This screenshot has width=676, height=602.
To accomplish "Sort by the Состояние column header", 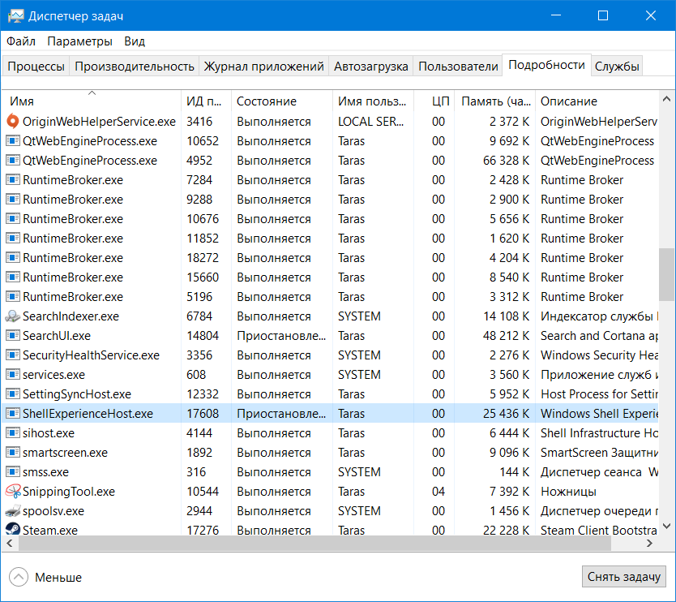I will 282,101.
